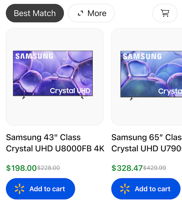Click the Walmart spark on the 65" Add to cart
This screenshot has height=217, width=182.
click(x=125, y=189)
